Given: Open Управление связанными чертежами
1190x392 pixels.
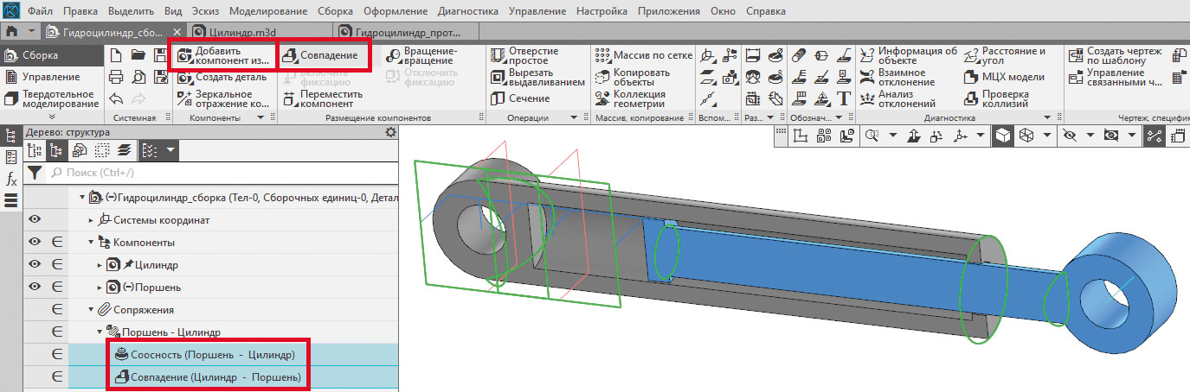Looking at the screenshot, I should 1117,77.
